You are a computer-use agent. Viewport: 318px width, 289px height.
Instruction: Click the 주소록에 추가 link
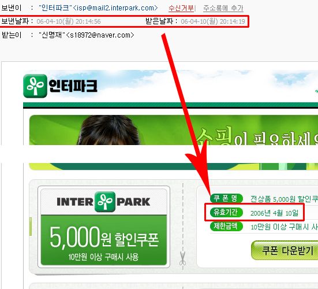tap(223, 8)
